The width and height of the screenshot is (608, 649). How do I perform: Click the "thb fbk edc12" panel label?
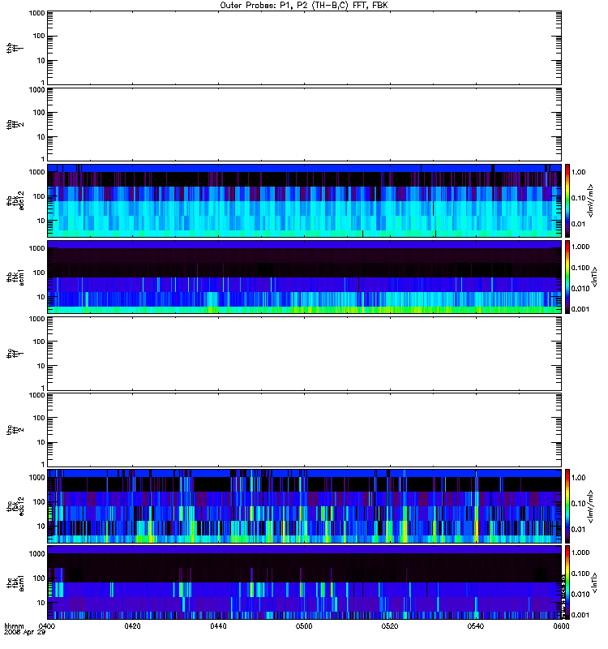pos(15,200)
